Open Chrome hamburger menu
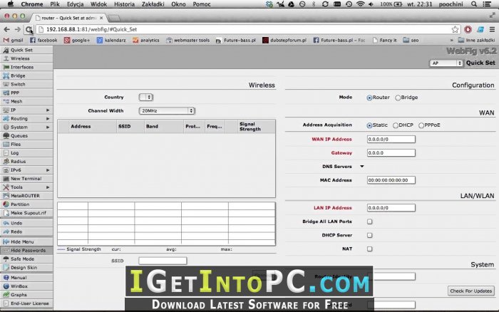The width and height of the screenshot is (499, 312). (x=492, y=29)
